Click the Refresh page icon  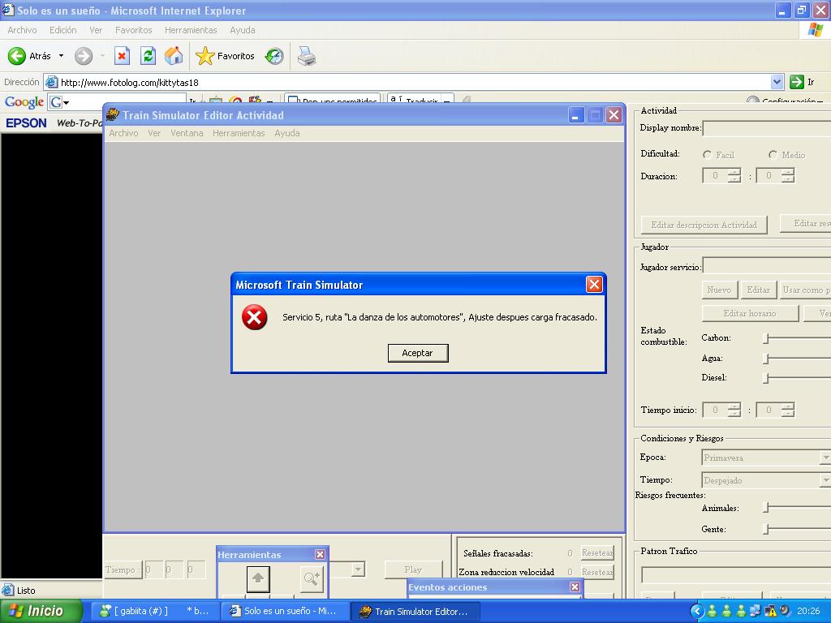point(148,56)
